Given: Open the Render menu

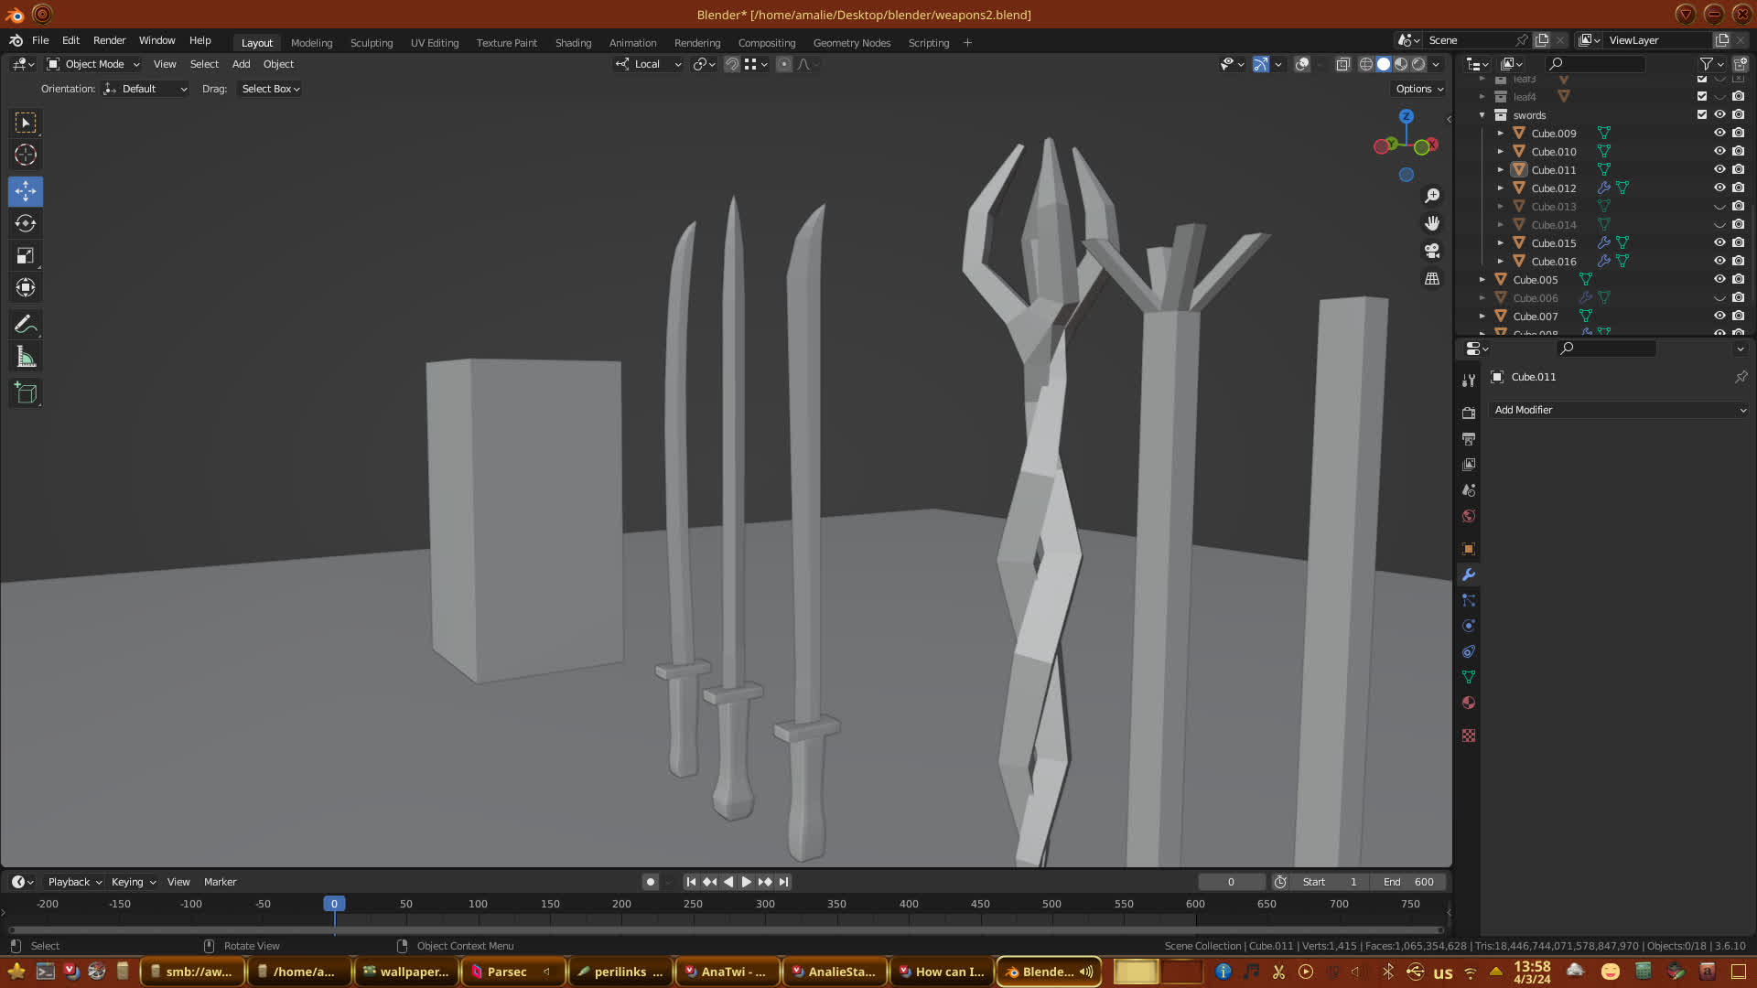Looking at the screenshot, I should 109,40.
